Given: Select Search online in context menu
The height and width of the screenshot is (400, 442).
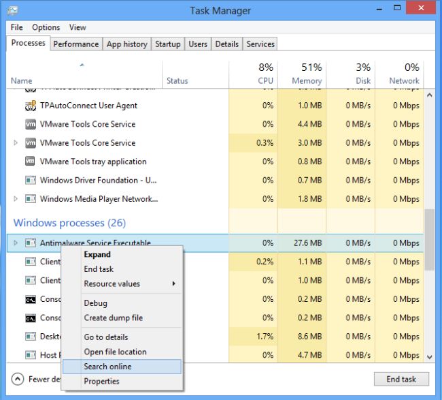Looking at the screenshot, I should click(122, 367).
